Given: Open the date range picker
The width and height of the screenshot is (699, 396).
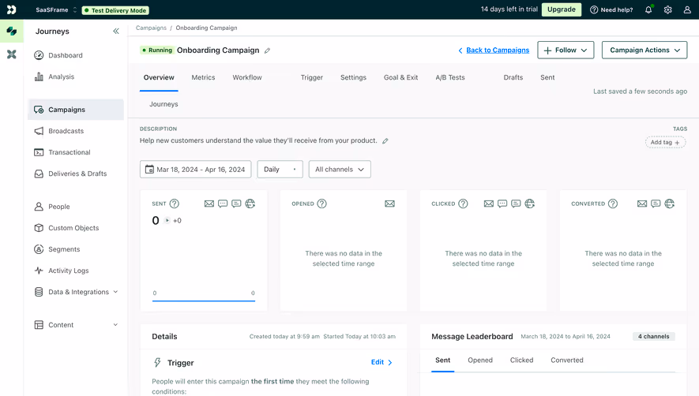Looking at the screenshot, I should tap(195, 170).
